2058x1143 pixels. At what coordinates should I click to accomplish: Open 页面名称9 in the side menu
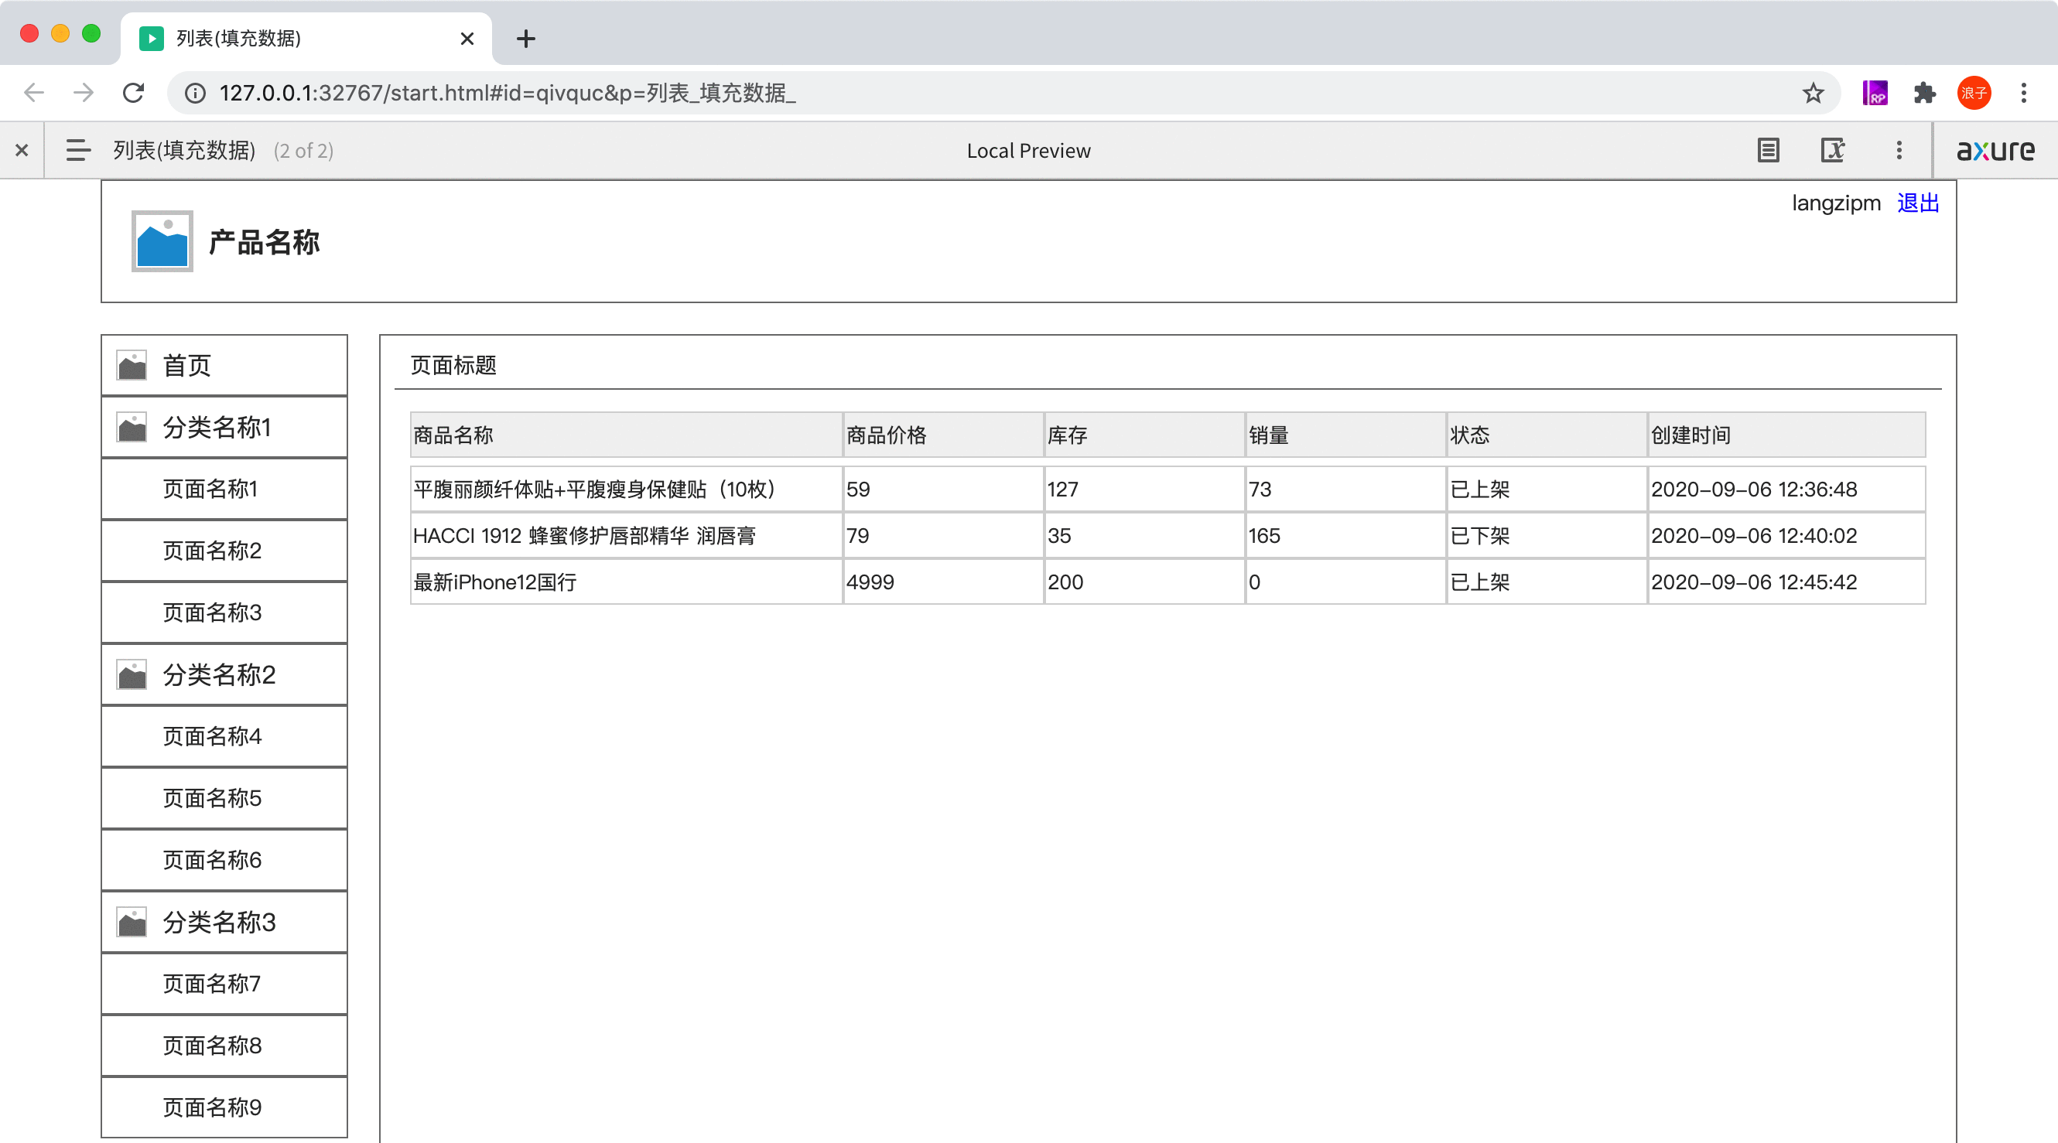click(x=224, y=1108)
